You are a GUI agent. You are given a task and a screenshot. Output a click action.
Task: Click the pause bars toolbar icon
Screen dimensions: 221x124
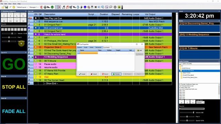92,7
